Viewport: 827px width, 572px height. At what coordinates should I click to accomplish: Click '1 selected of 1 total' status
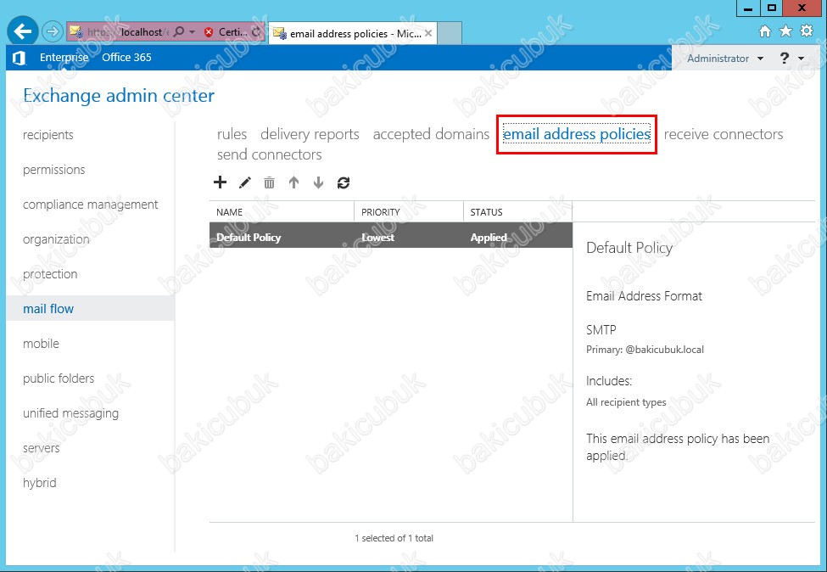(x=394, y=538)
